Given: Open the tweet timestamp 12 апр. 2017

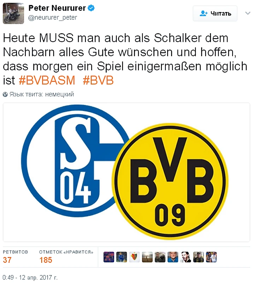Looking at the screenshot, I should [30, 278].
